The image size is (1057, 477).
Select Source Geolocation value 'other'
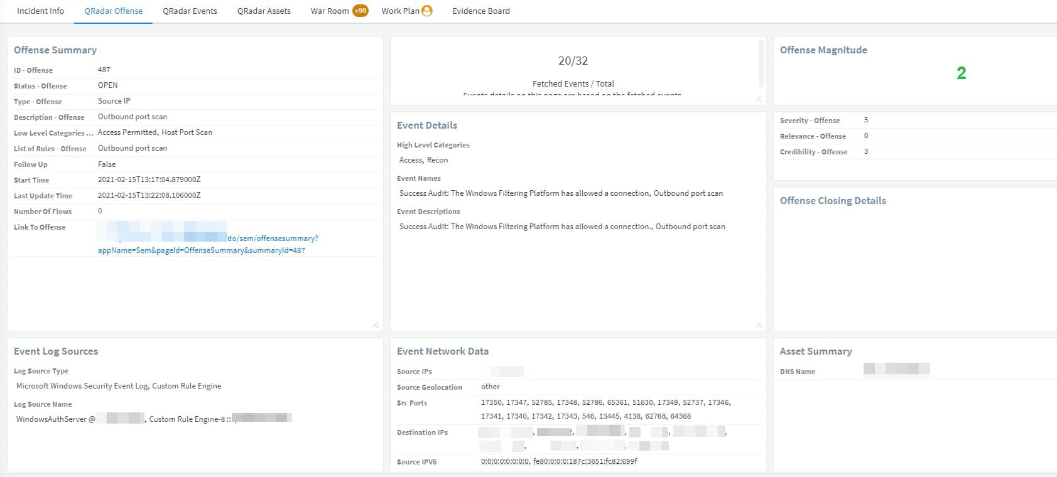point(491,387)
